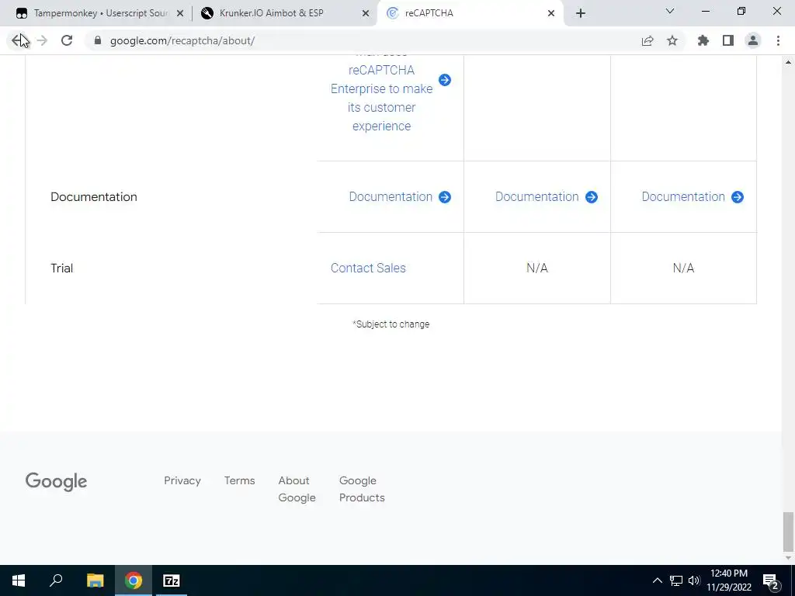Reload the reCAPTCHA about page
Viewport: 795px width, 596px height.
tap(67, 40)
